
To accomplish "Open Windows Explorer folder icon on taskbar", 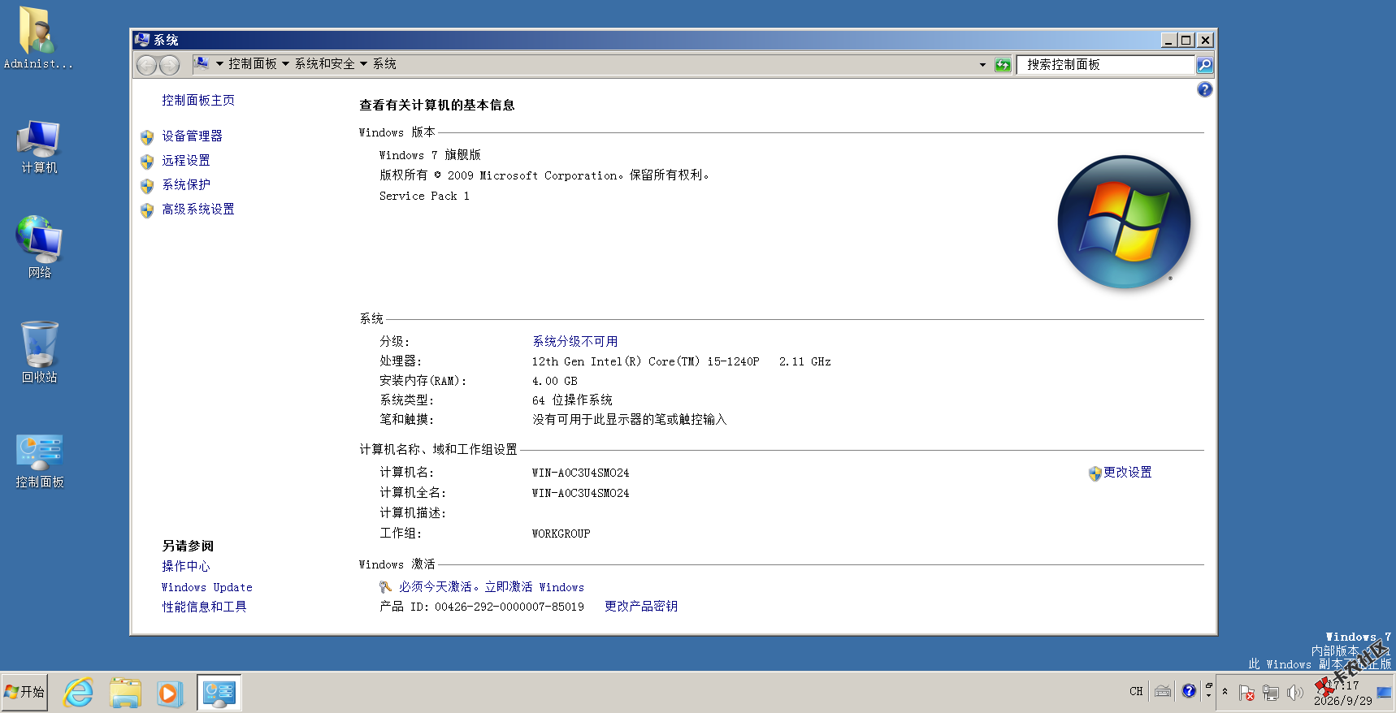I will click(125, 693).
